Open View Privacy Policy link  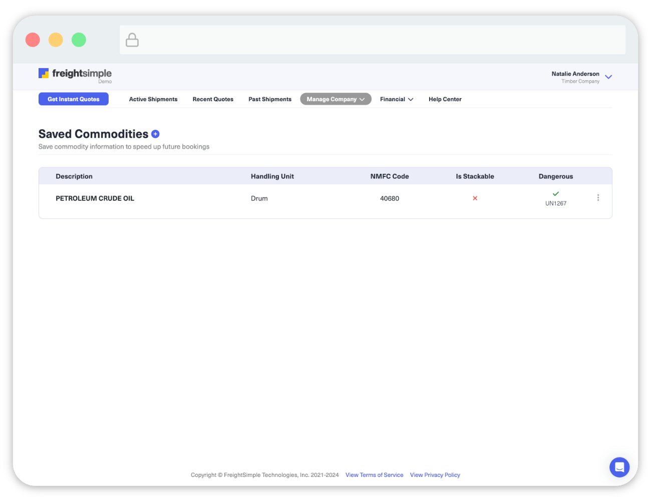point(435,475)
